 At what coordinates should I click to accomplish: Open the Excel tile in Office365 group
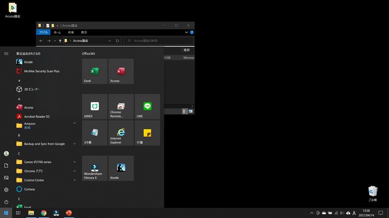[95, 71]
